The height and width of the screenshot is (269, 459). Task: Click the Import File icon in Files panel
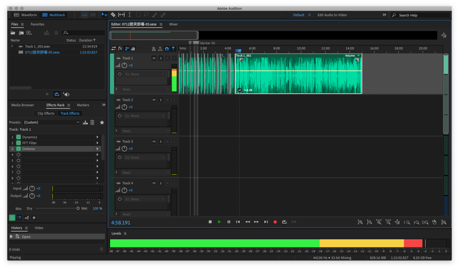pyautogui.click(x=21, y=33)
